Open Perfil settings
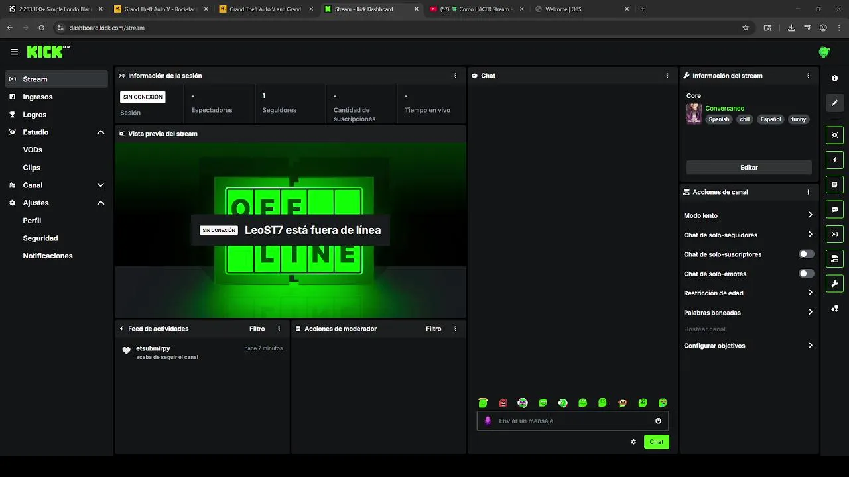This screenshot has width=849, height=477. click(32, 221)
